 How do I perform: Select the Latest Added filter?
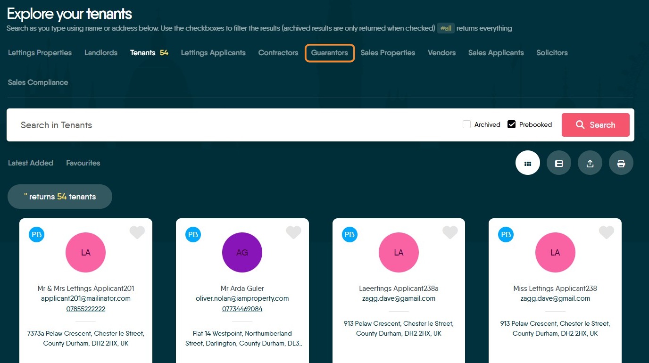[31, 163]
